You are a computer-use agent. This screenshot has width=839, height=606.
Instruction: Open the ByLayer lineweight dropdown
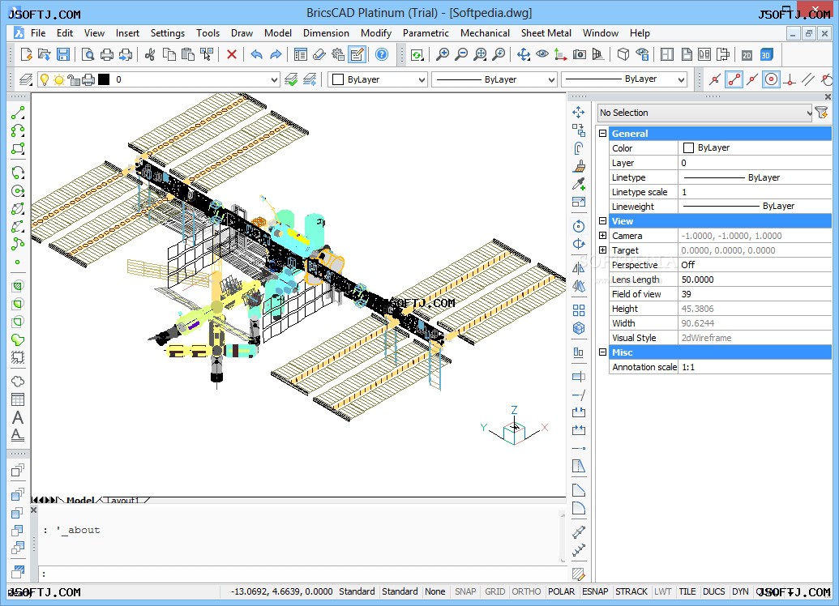click(624, 79)
